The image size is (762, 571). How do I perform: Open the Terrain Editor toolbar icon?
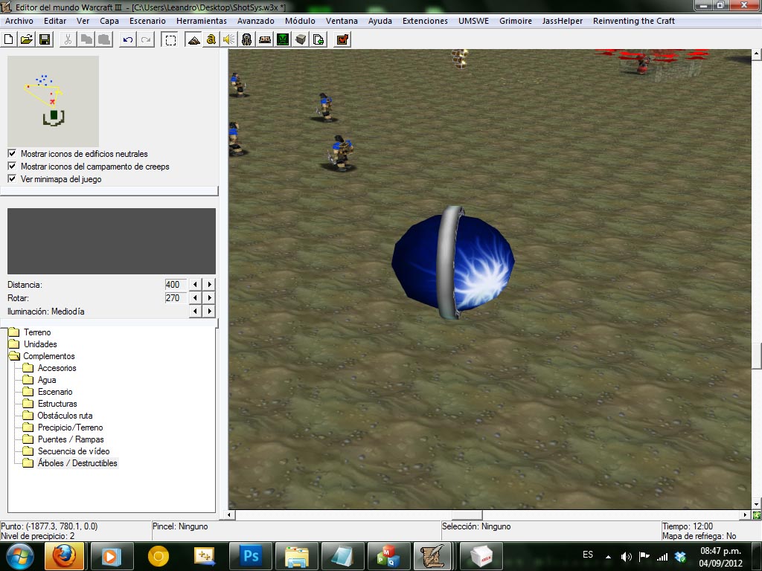point(193,40)
